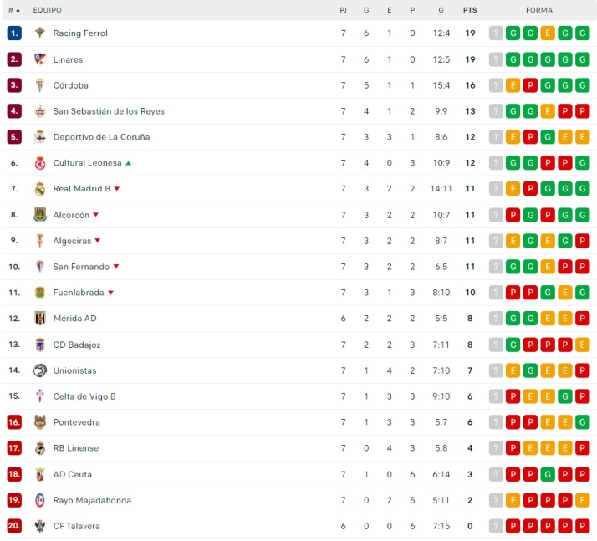This screenshot has height=541, width=597.
Task: Click the EQUIPO column header
Action: [x=47, y=10]
